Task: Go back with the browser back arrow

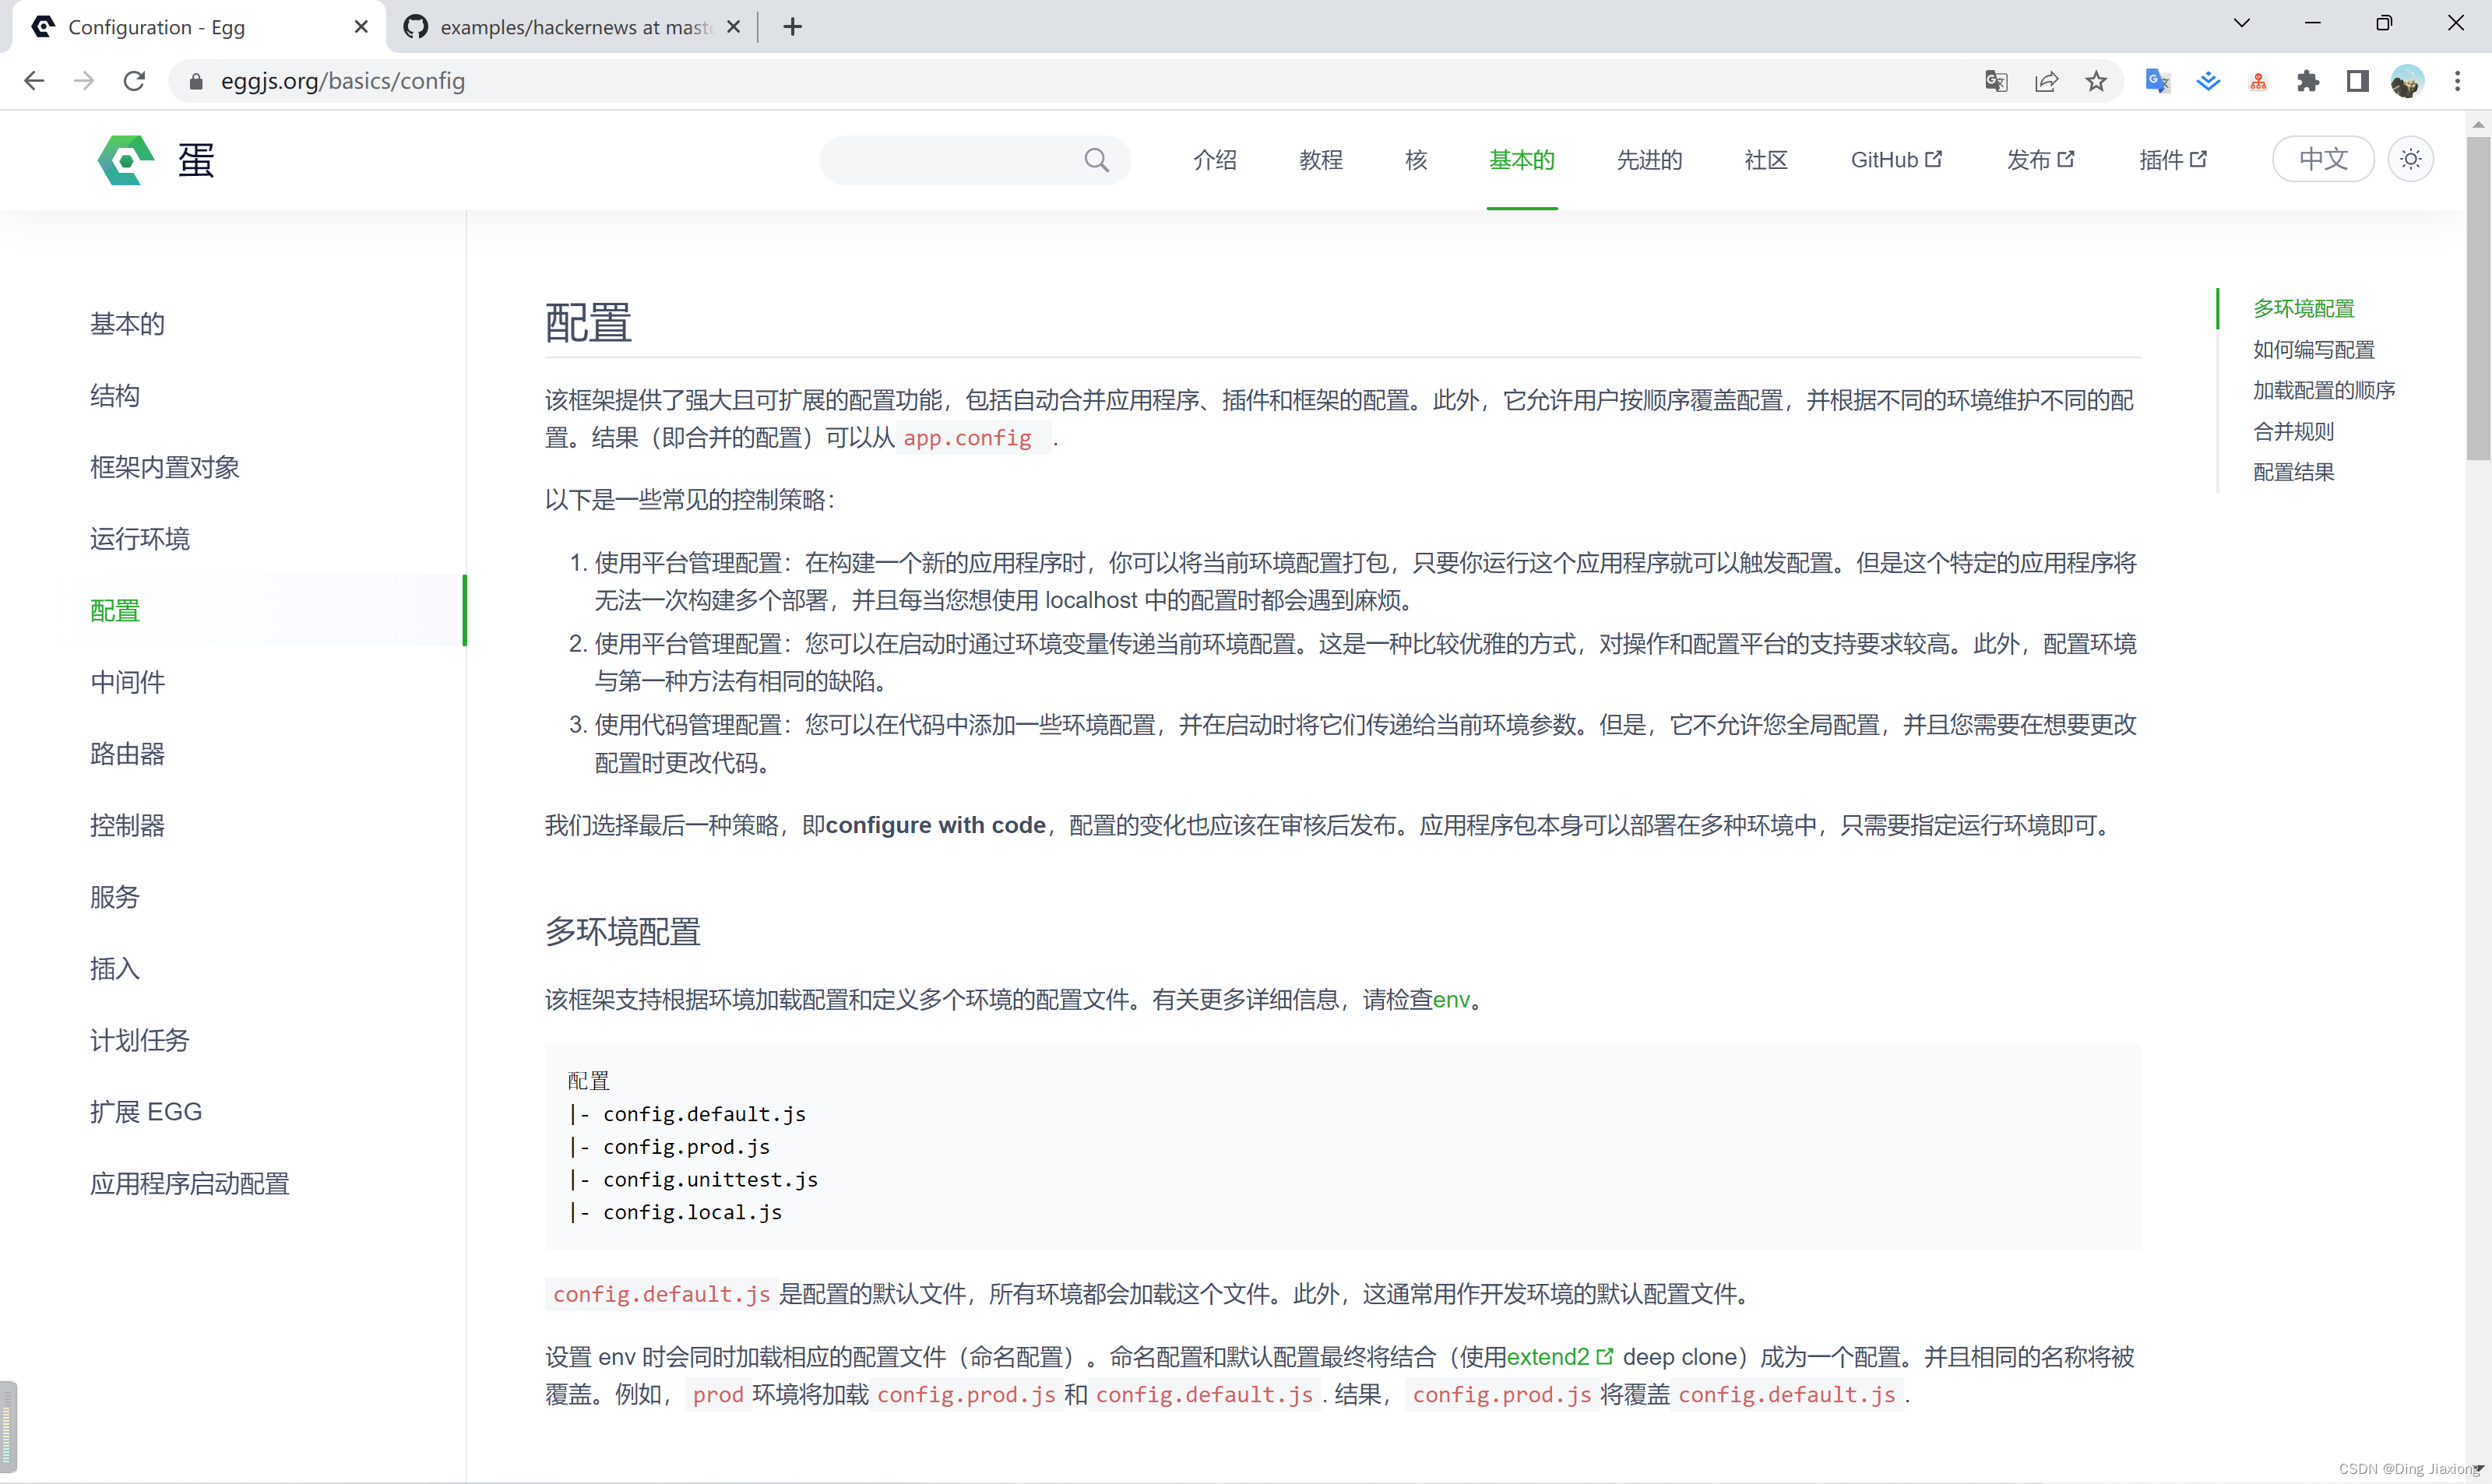Action: coord(35,81)
